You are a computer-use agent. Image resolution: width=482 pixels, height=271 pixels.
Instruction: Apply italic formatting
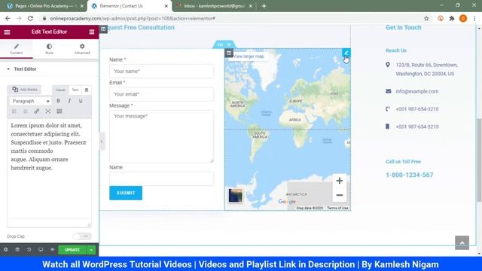pos(69,101)
